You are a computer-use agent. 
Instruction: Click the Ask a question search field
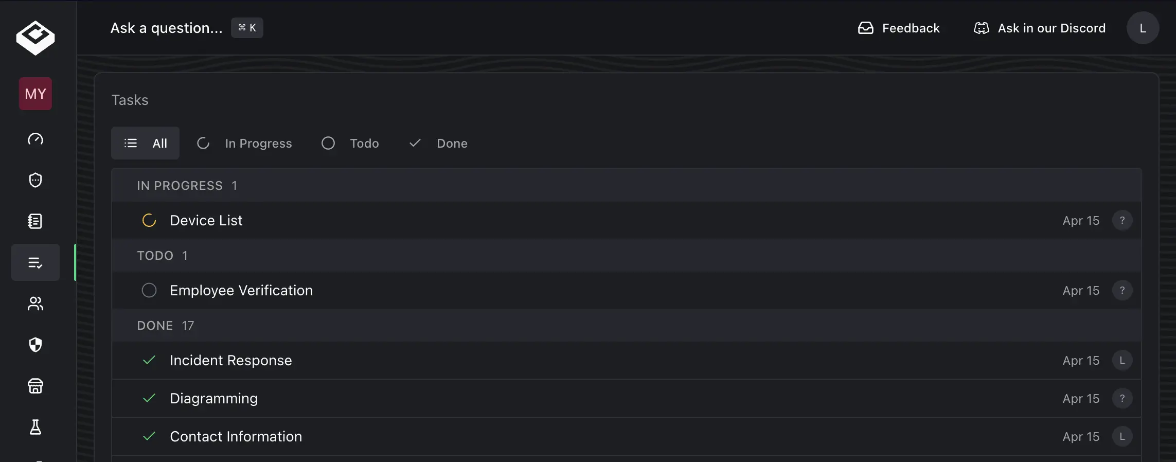click(x=186, y=28)
